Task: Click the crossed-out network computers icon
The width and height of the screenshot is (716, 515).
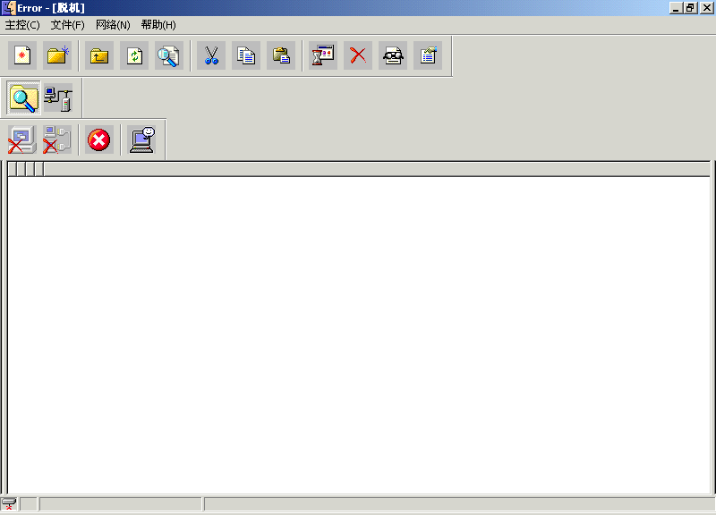Action: pyautogui.click(x=57, y=139)
